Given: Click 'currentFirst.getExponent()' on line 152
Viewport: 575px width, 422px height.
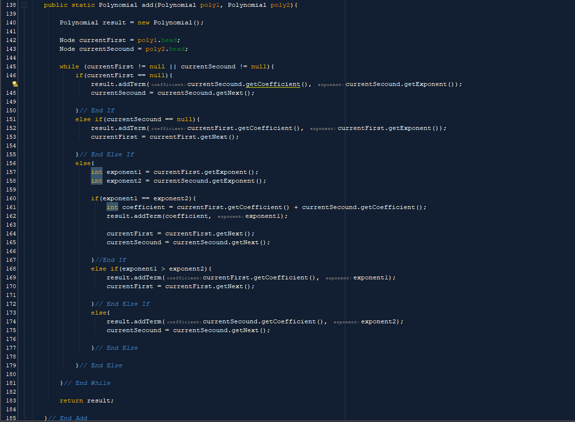Looking at the screenshot, I should 388,128.
